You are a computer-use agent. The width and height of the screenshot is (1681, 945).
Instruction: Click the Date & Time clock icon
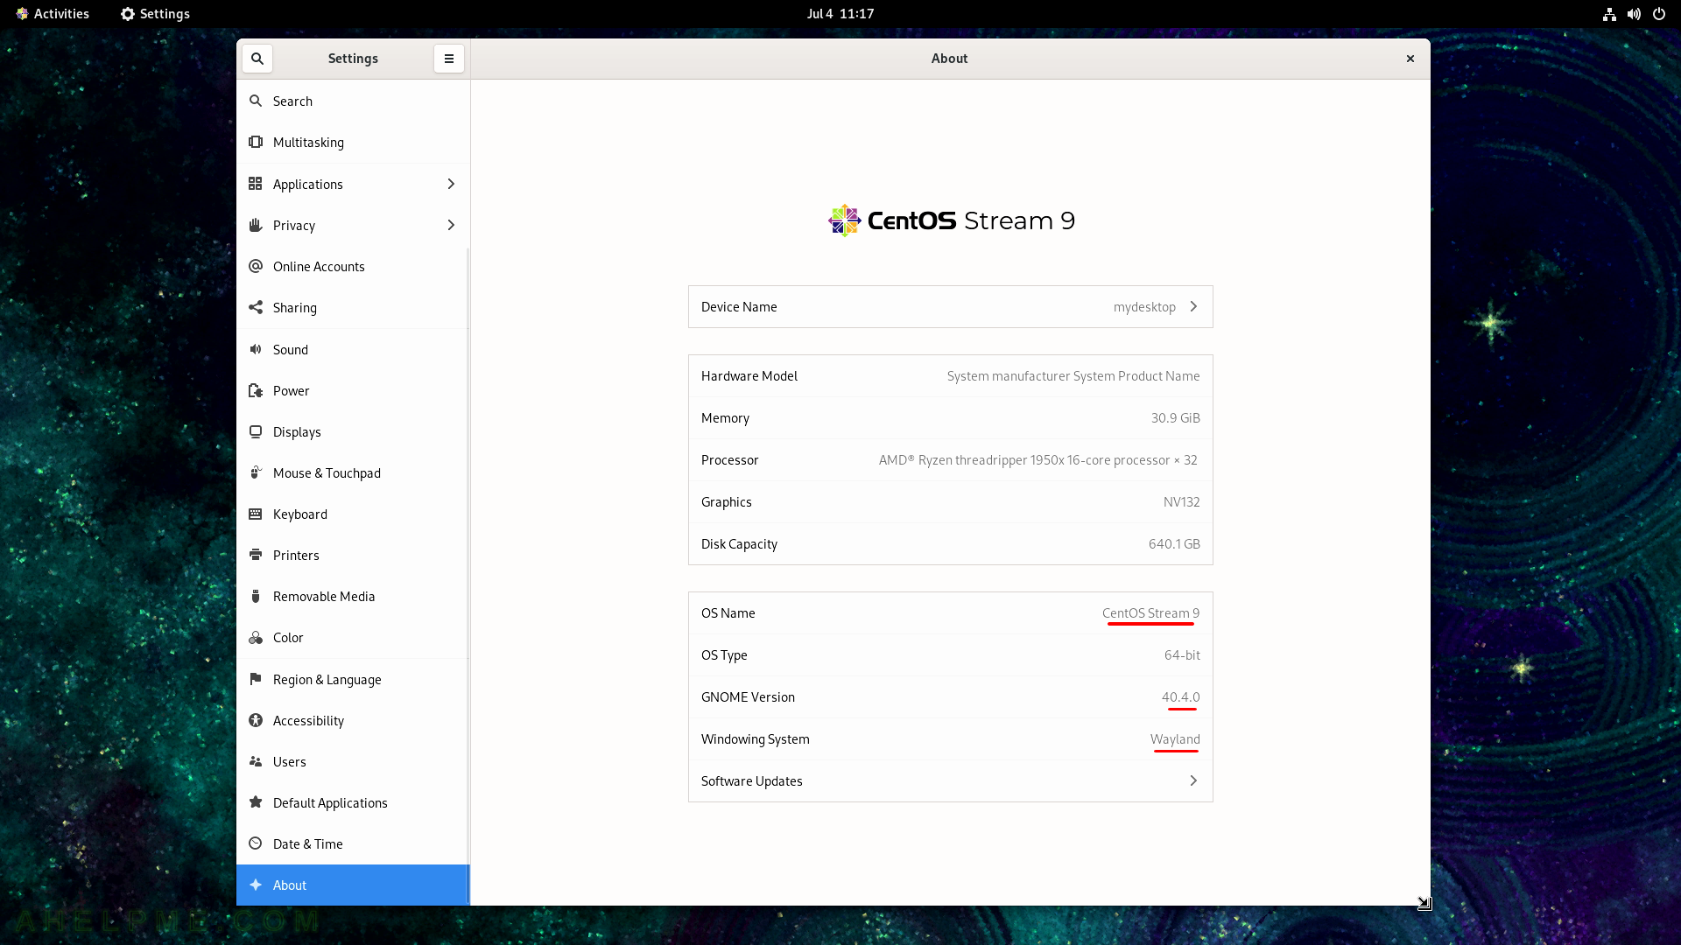(x=256, y=843)
